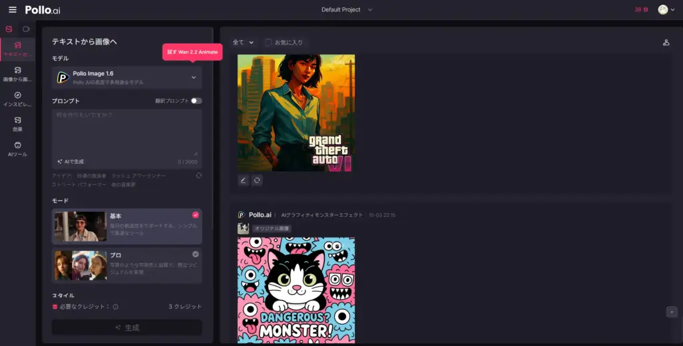Expand the Pollo Image 1.6 model dropdown
The width and height of the screenshot is (683, 346).
[127, 78]
